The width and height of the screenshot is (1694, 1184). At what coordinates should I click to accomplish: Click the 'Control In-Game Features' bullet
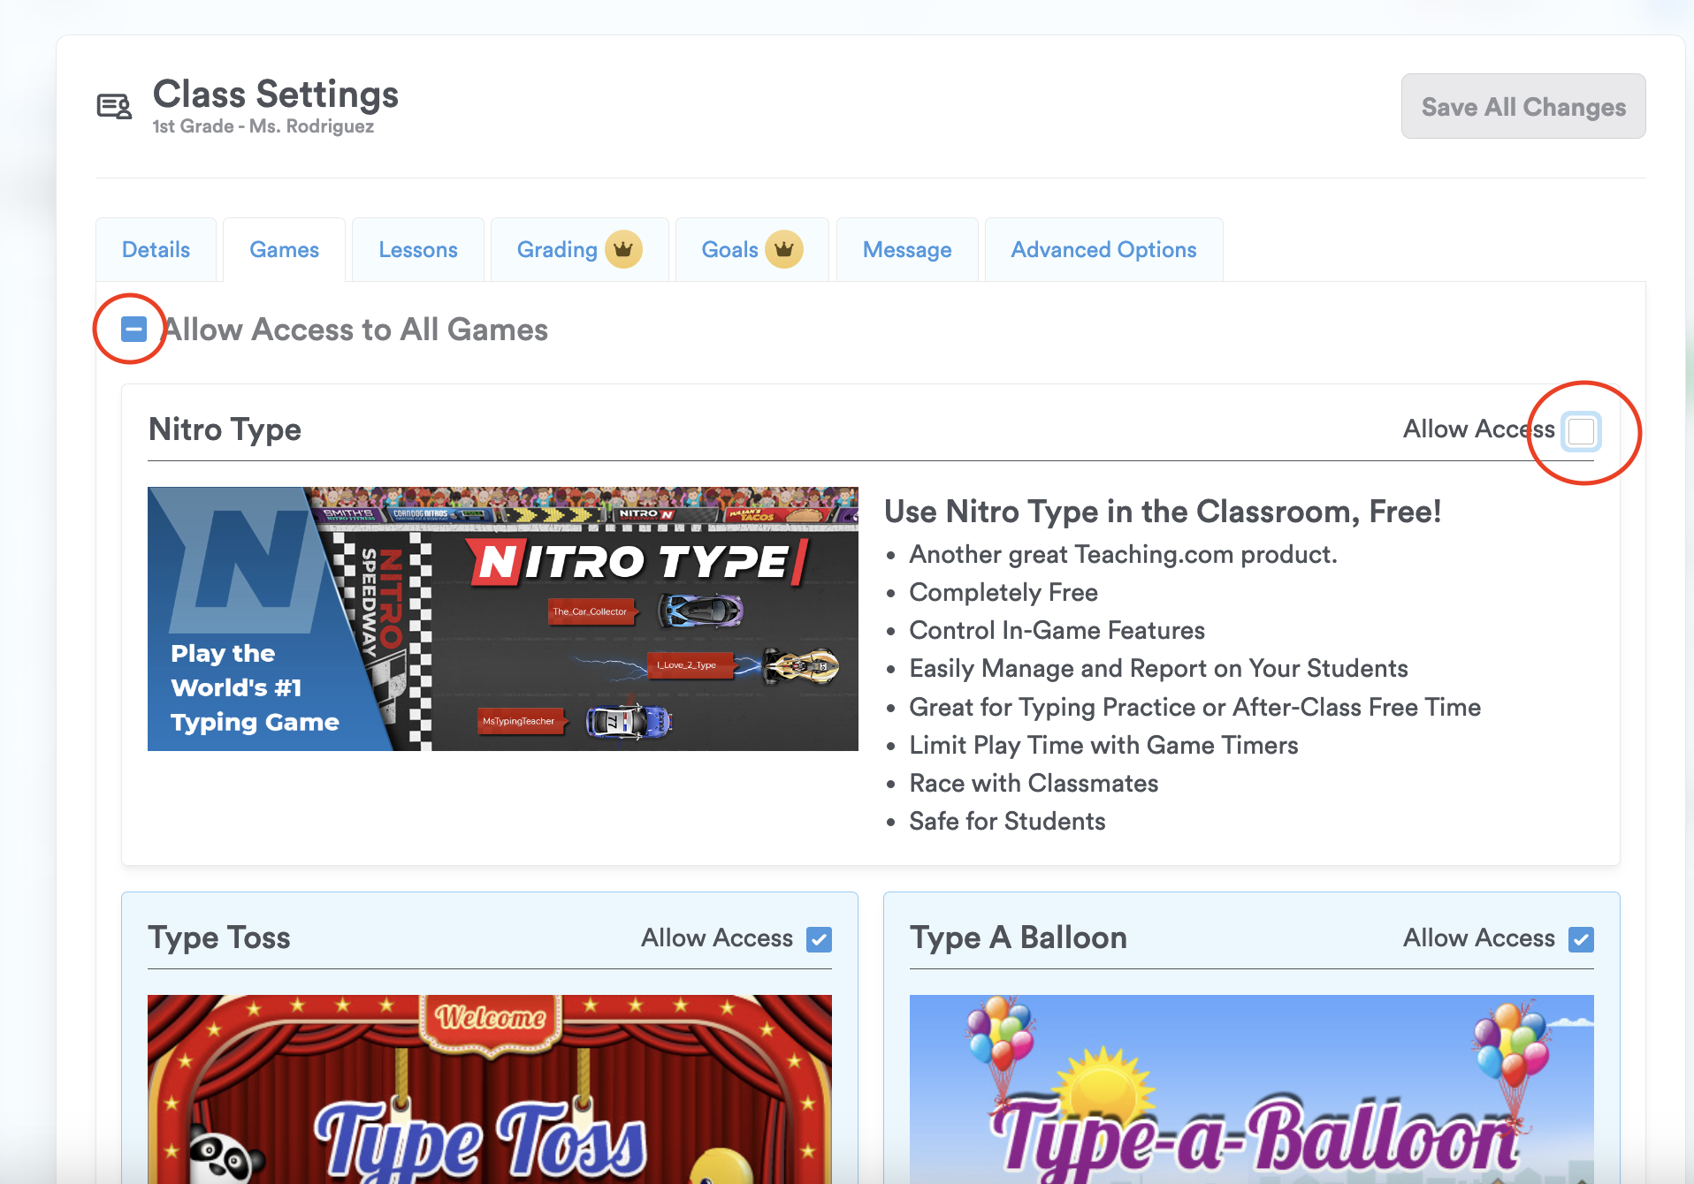(x=1057, y=631)
